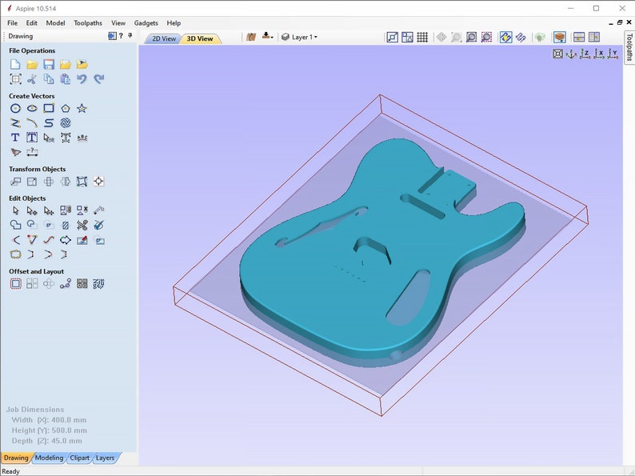Click the Weld vectors tool
Image resolution: width=635 pixels, height=476 pixels.
(x=15, y=226)
